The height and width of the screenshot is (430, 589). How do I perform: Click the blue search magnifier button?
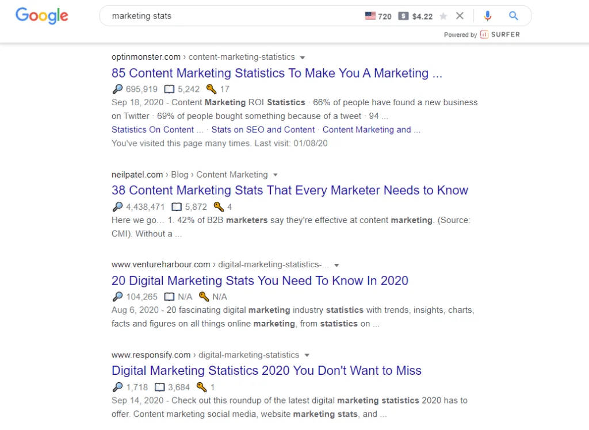(514, 16)
